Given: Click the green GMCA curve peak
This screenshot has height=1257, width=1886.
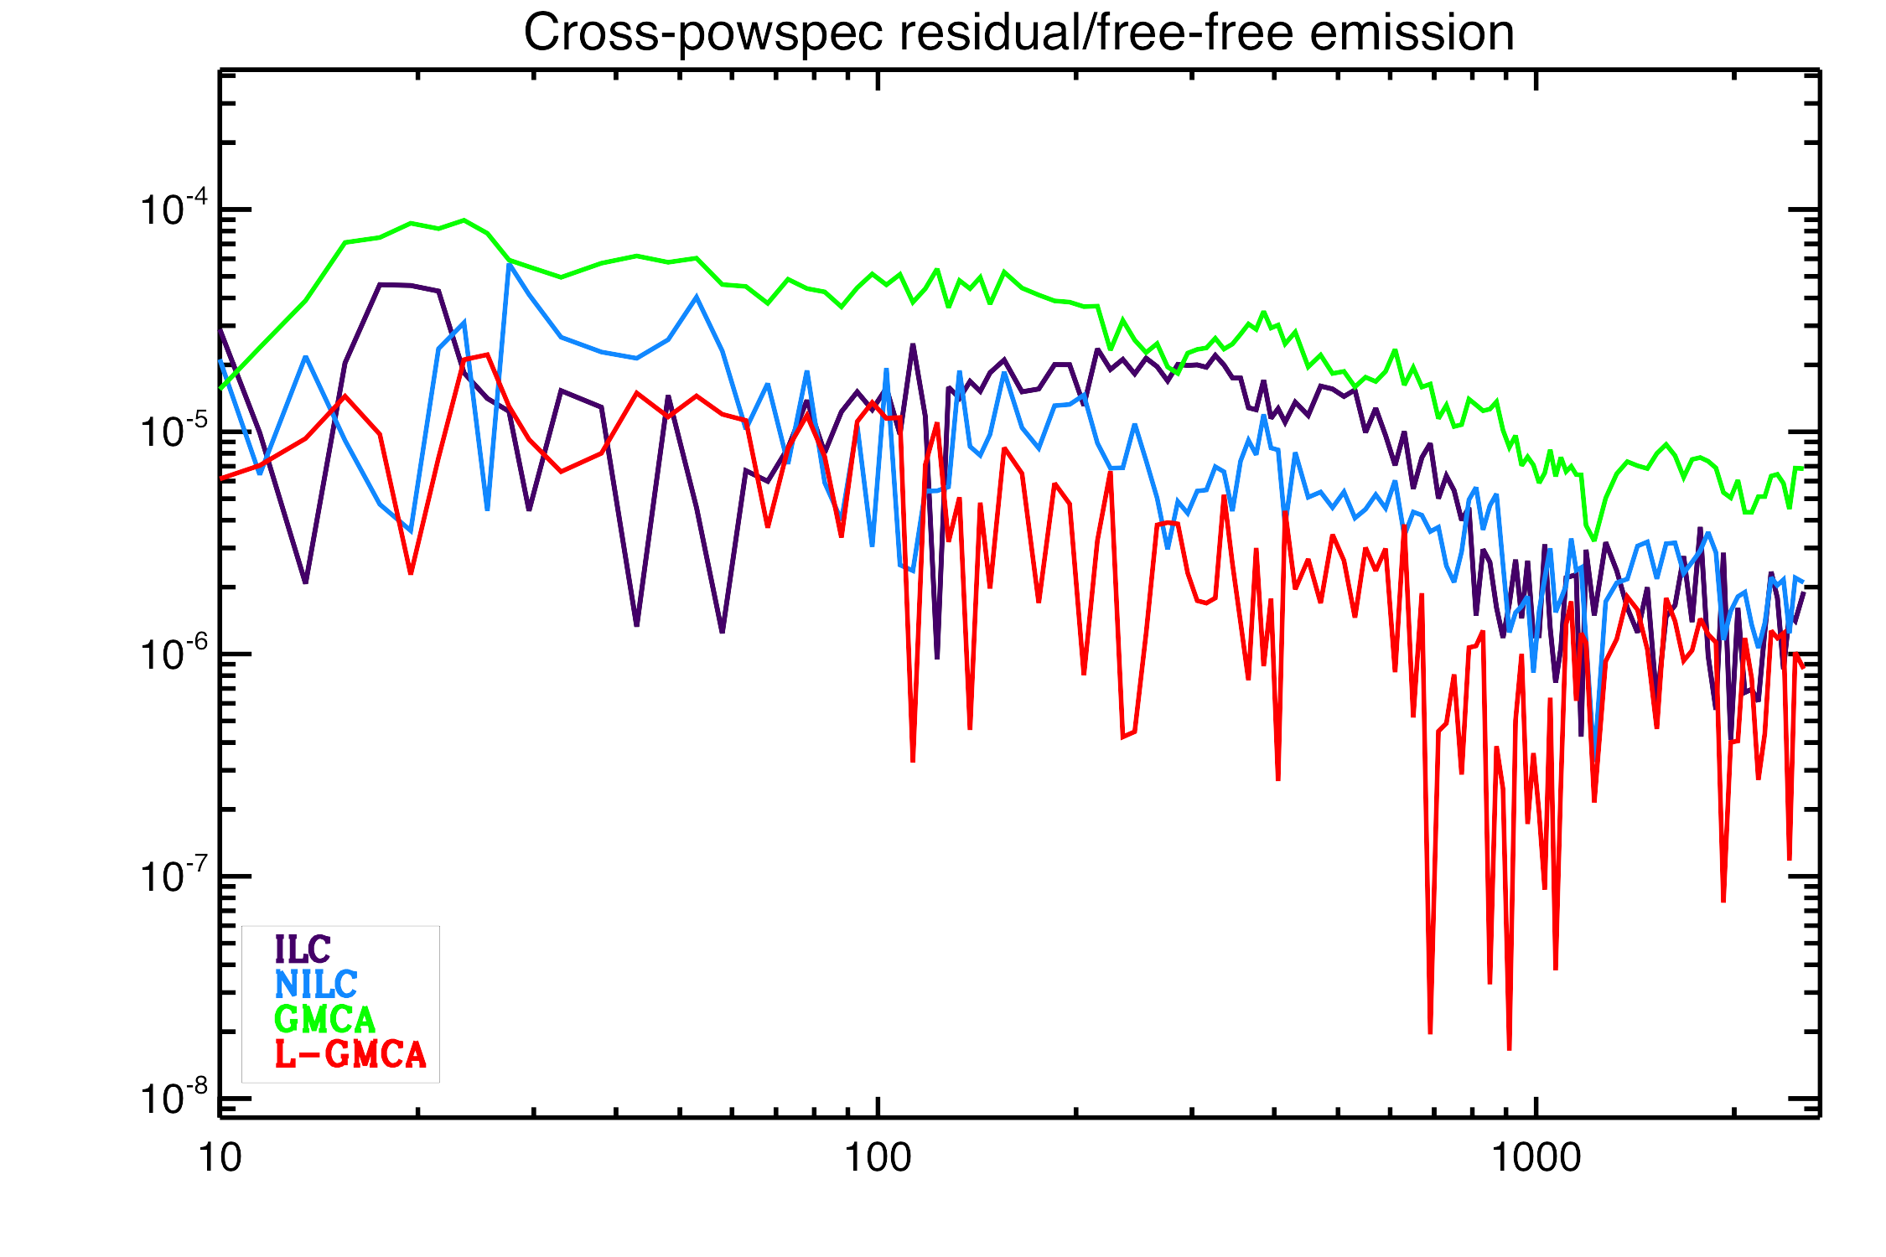Looking at the screenshot, I should click(464, 220).
